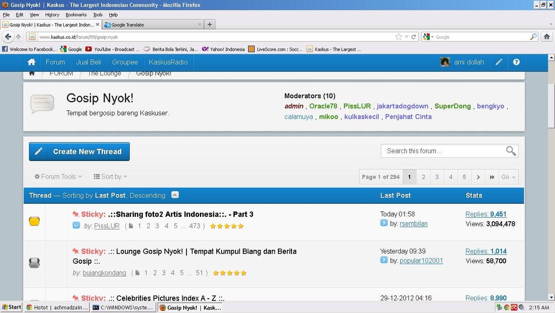
Task: Go to the last post arrow by popular102001
Action: 384,260
